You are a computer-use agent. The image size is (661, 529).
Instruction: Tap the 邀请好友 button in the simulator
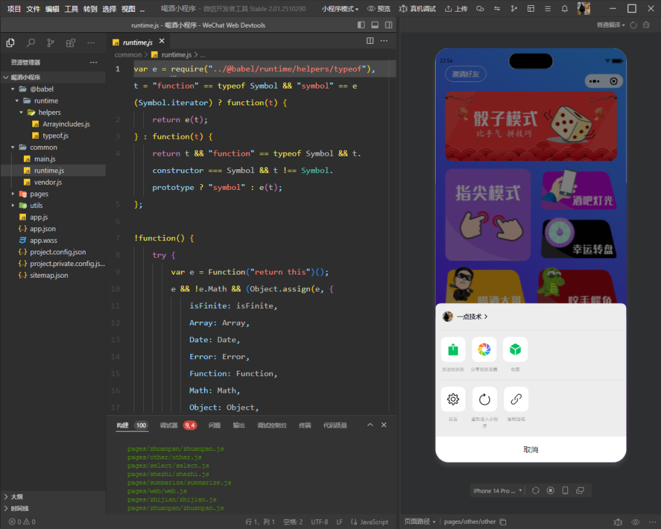click(x=466, y=74)
